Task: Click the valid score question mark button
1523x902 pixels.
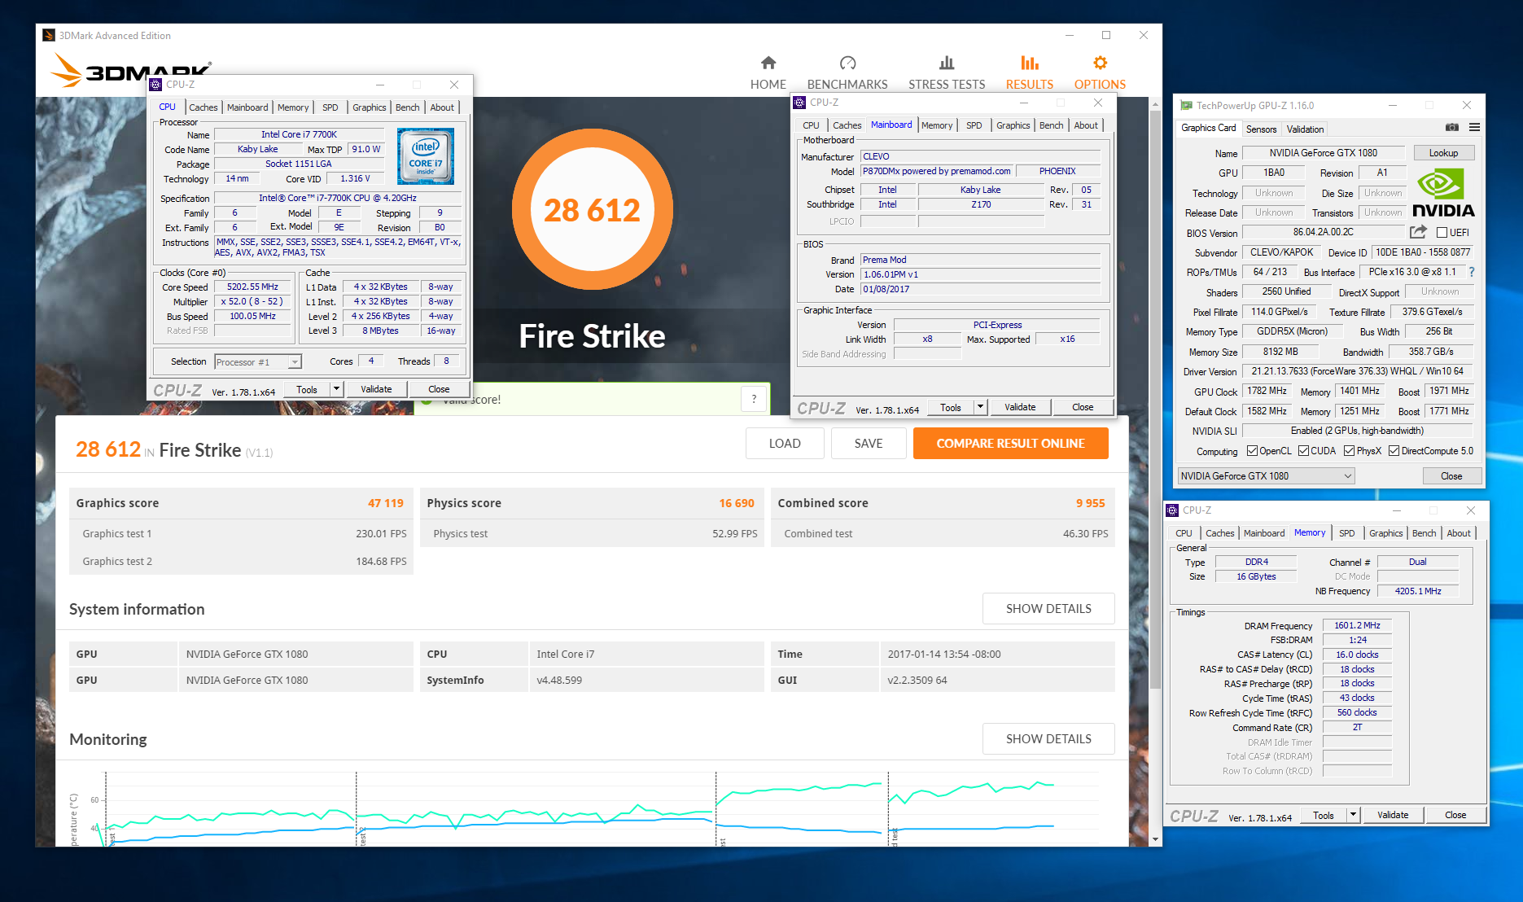Action: pyautogui.click(x=754, y=399)
